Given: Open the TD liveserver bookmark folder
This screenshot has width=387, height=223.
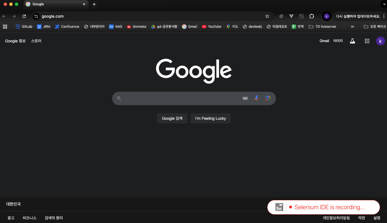Looking at the screenshot, I should coord(322,27).
